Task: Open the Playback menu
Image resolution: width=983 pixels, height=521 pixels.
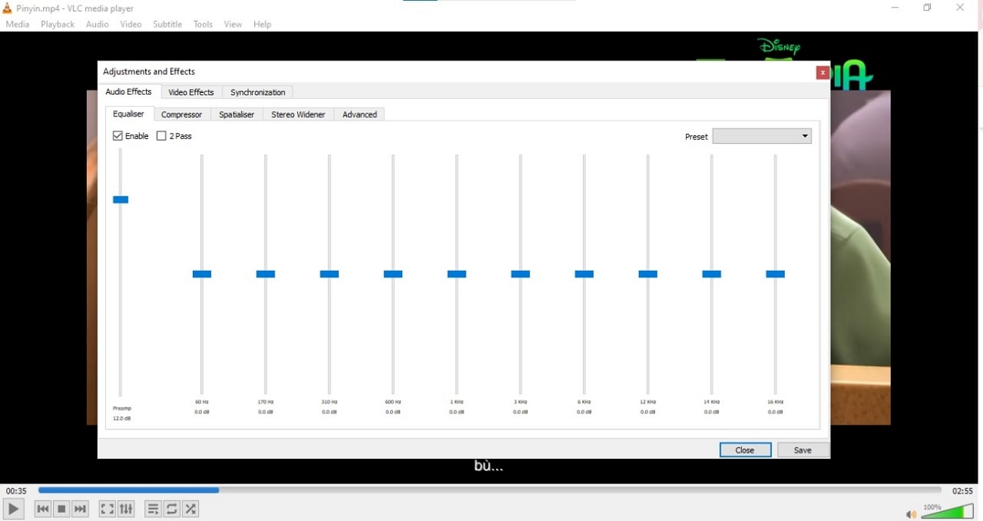Action: pos(57,24)
